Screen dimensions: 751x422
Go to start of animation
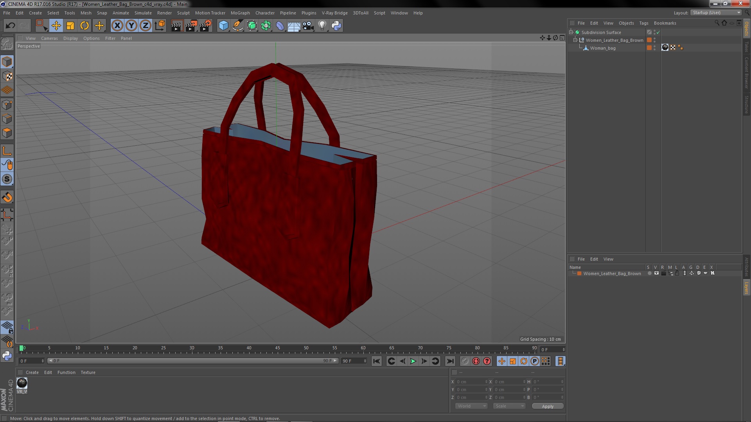point(376,361)
